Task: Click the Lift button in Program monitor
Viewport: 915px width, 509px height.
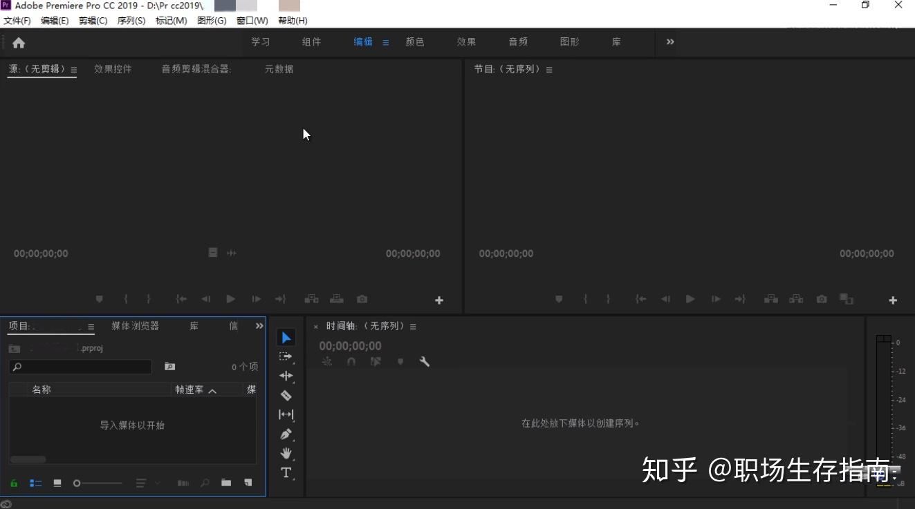Action: click(x=770, y=299)
